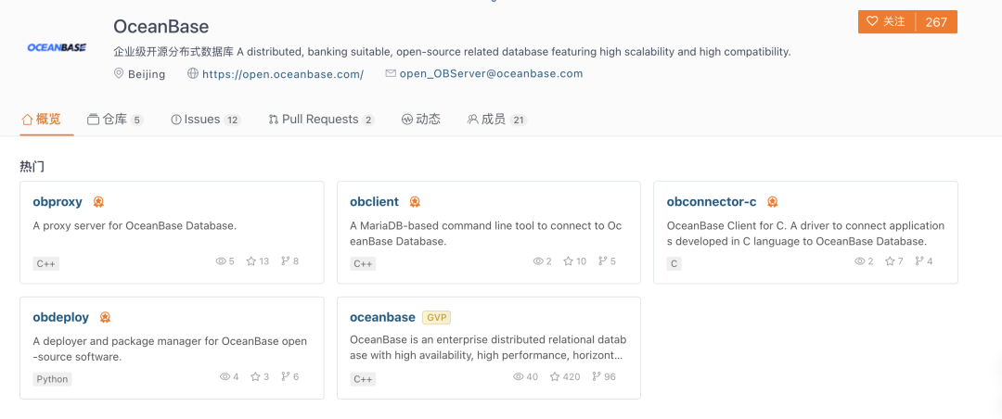Select the 动态 activity tab
Screen dimensions: 1002x419
[420, 120]
